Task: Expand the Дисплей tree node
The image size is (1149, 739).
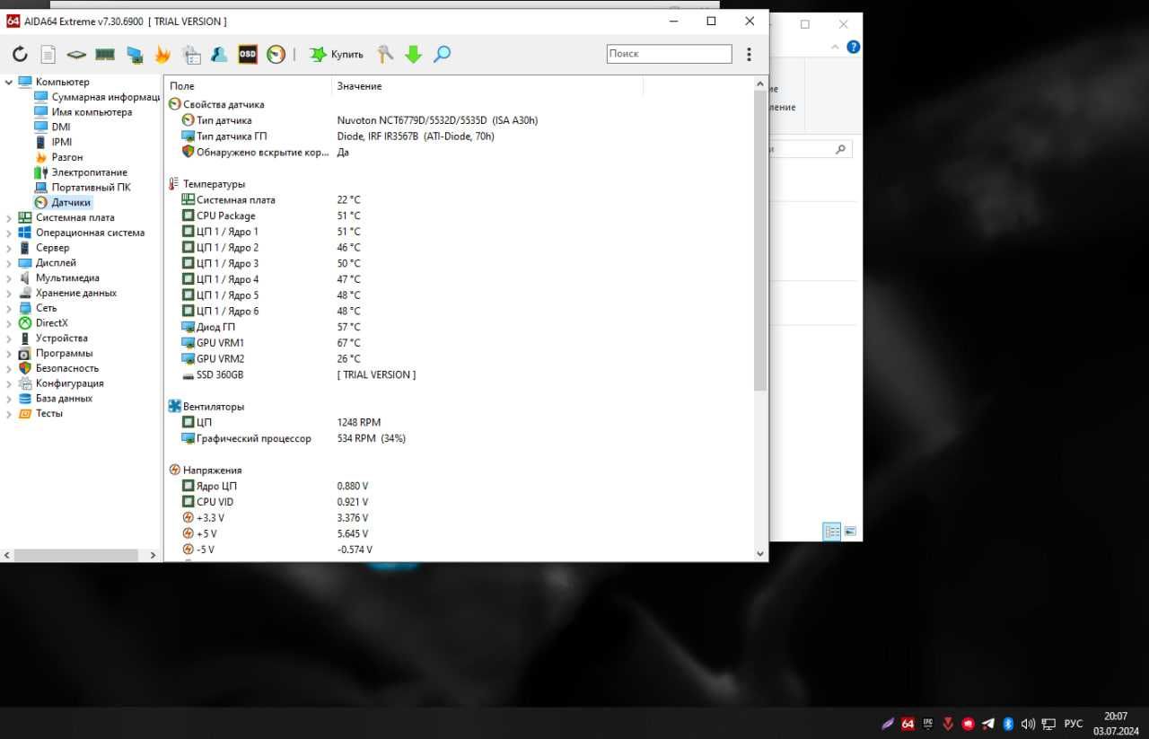Action: (9, 263)
